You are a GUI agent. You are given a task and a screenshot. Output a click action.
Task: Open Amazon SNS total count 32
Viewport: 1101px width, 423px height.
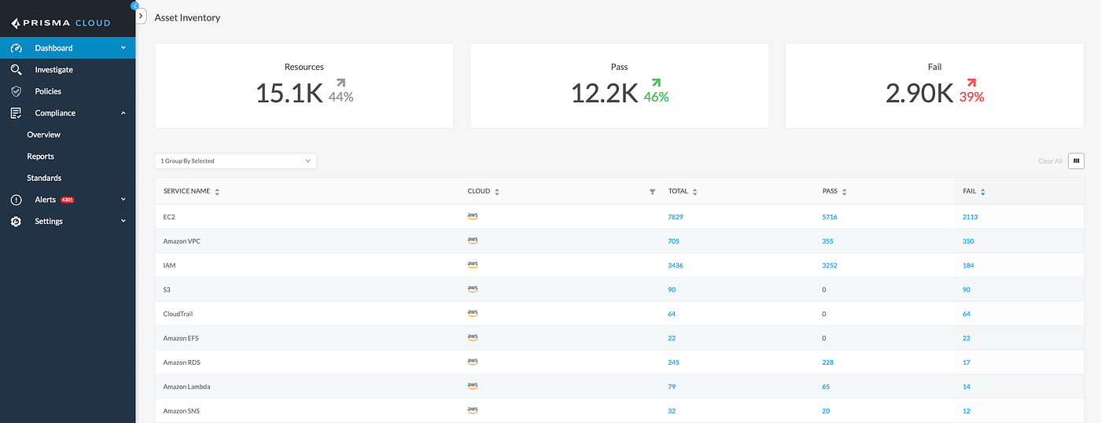[672, 411]
